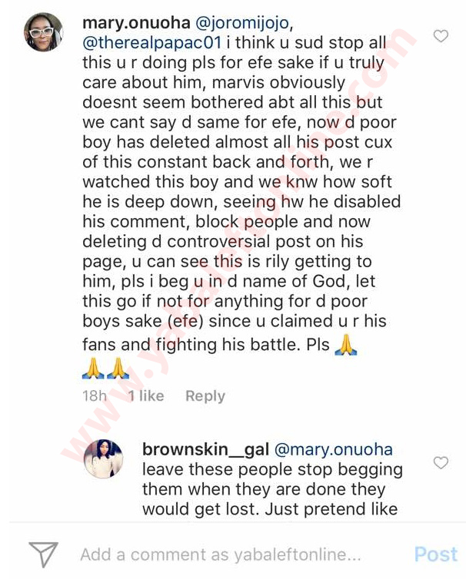Click the praying hands emoji after Pls
466x579 pixels.
(346, 345)
